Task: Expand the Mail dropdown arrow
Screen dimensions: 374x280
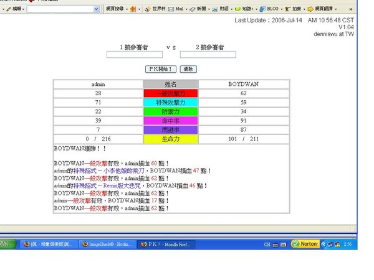Action: [x=186, y=9]
